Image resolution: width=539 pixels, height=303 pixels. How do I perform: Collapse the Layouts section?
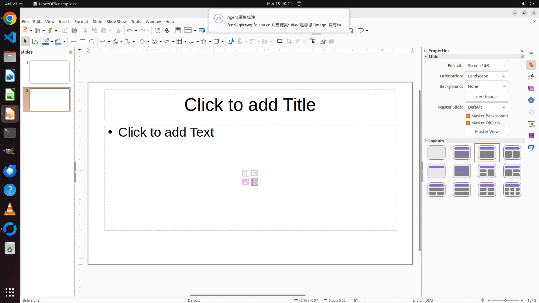426,141
